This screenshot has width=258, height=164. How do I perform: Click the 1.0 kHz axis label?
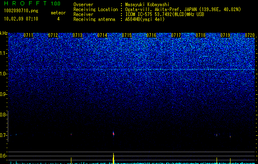pos(4,74)
